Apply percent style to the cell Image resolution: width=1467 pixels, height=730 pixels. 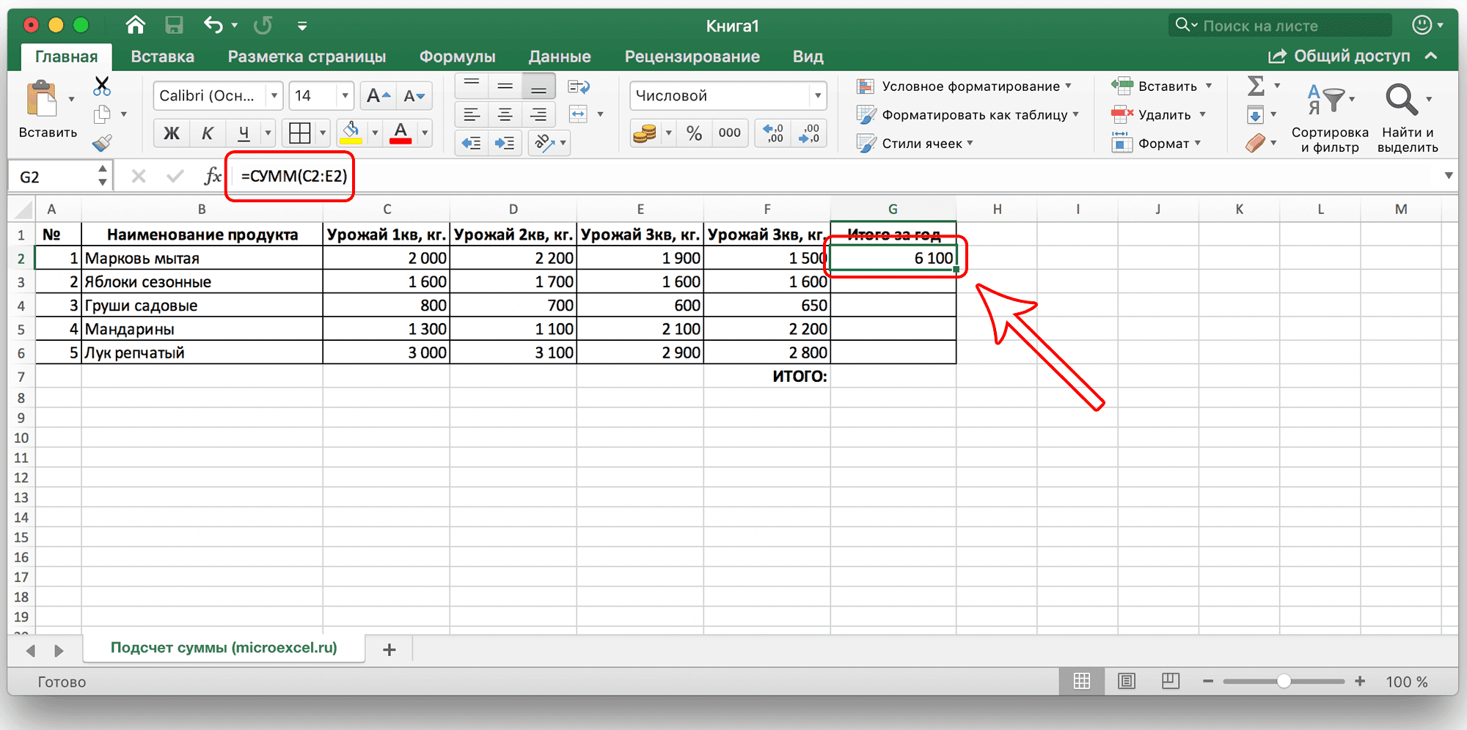692,133
